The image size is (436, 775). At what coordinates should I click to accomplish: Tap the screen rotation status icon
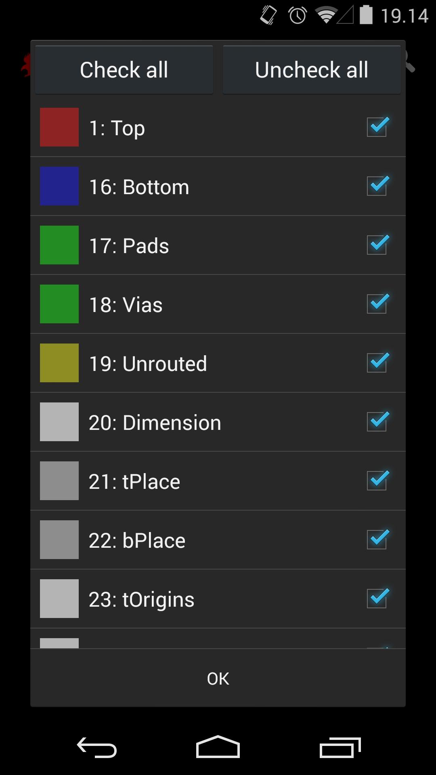pyautogui.click(x=268, y=16)
